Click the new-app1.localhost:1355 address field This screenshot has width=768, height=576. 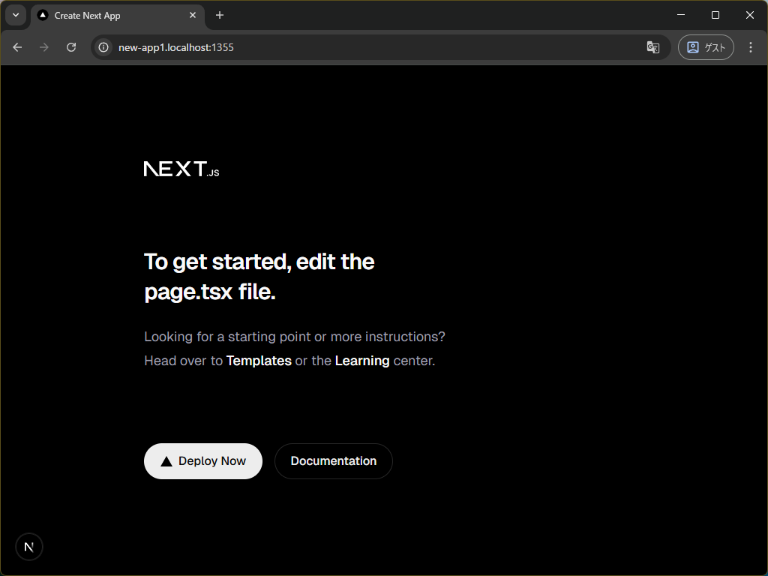(x=380, y=47)
